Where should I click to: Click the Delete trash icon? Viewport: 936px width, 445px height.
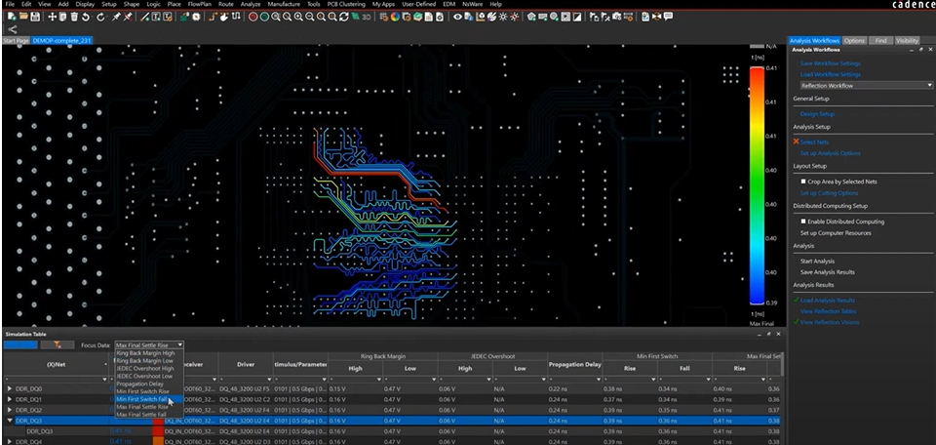click(x=74, y=17)
